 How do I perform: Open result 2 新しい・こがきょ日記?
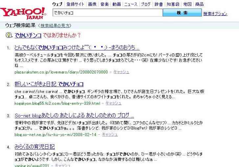pos(49,84)
